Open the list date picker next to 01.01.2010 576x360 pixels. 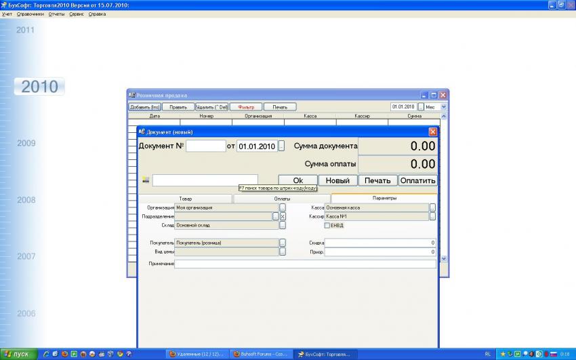[421, 106]
